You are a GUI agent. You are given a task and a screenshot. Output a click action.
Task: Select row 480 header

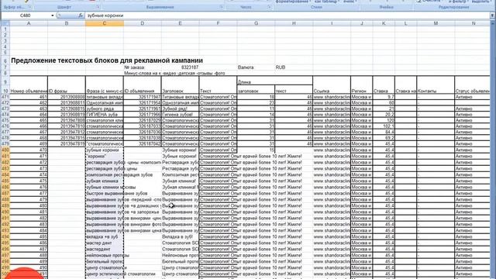tap(5, 150)
